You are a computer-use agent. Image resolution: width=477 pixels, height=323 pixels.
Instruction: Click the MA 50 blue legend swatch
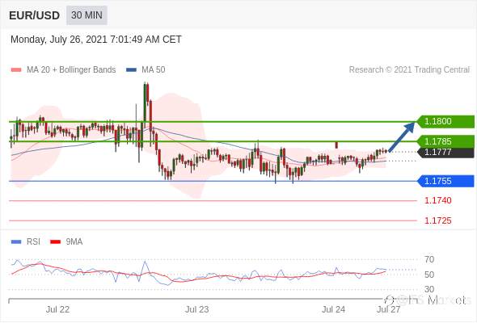point(131,70)
